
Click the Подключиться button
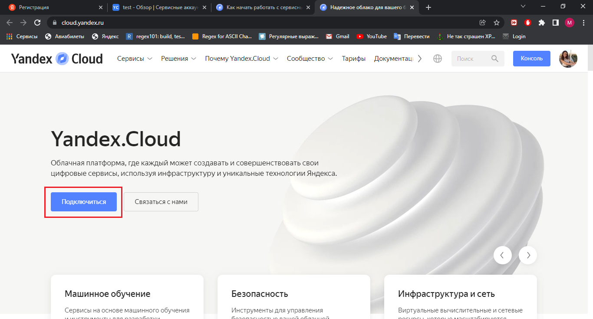[84, 202]
